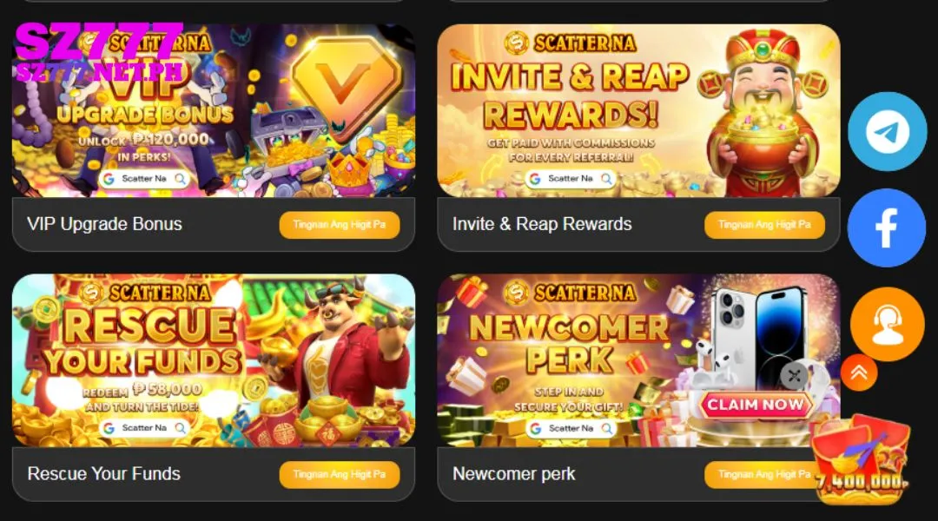Open the Telegram contact icon
Image resolution: width=938 pixels, height=521 pixels.
[x=887, y=132]
